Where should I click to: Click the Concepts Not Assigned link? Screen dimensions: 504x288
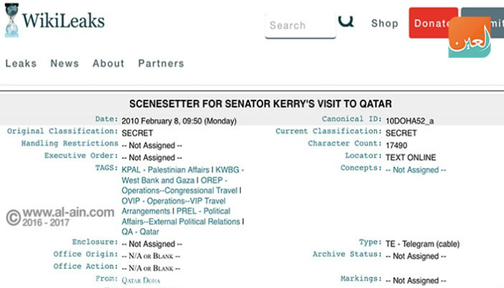pyautogui.click(x=415, y=170)
